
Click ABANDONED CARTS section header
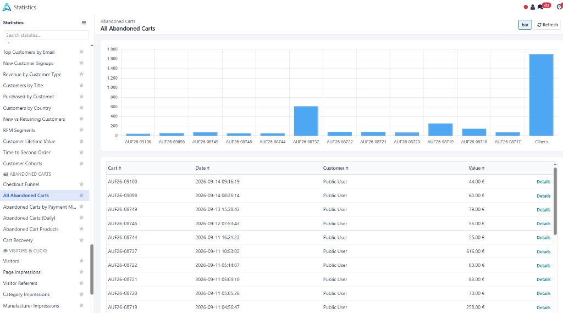[x=27, y=174]
